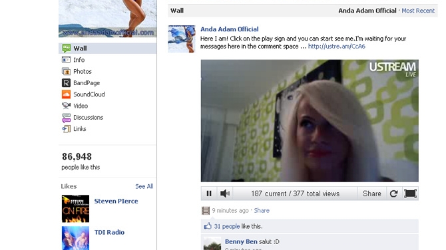Click the '9 minutes ago' timestamp
The height and width of the screenshot is (250, 446).
[x=230, y=211]
